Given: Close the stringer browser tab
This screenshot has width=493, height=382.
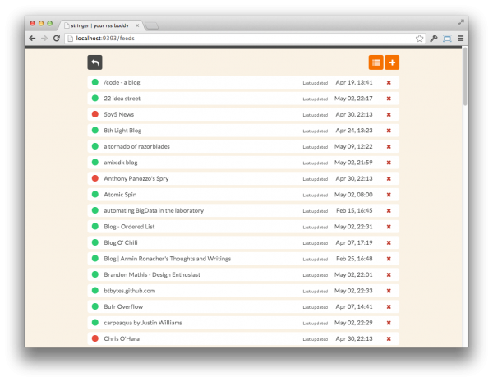Looking at the screenshot, I should pyautogui.click(x=137, y=25).
